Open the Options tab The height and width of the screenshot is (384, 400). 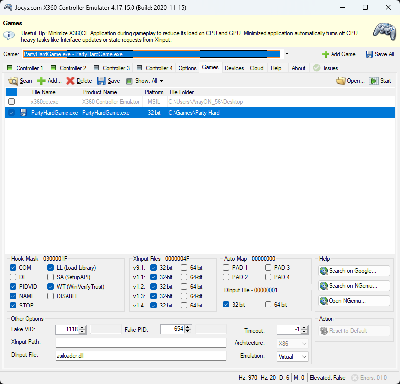pos(187,68)
